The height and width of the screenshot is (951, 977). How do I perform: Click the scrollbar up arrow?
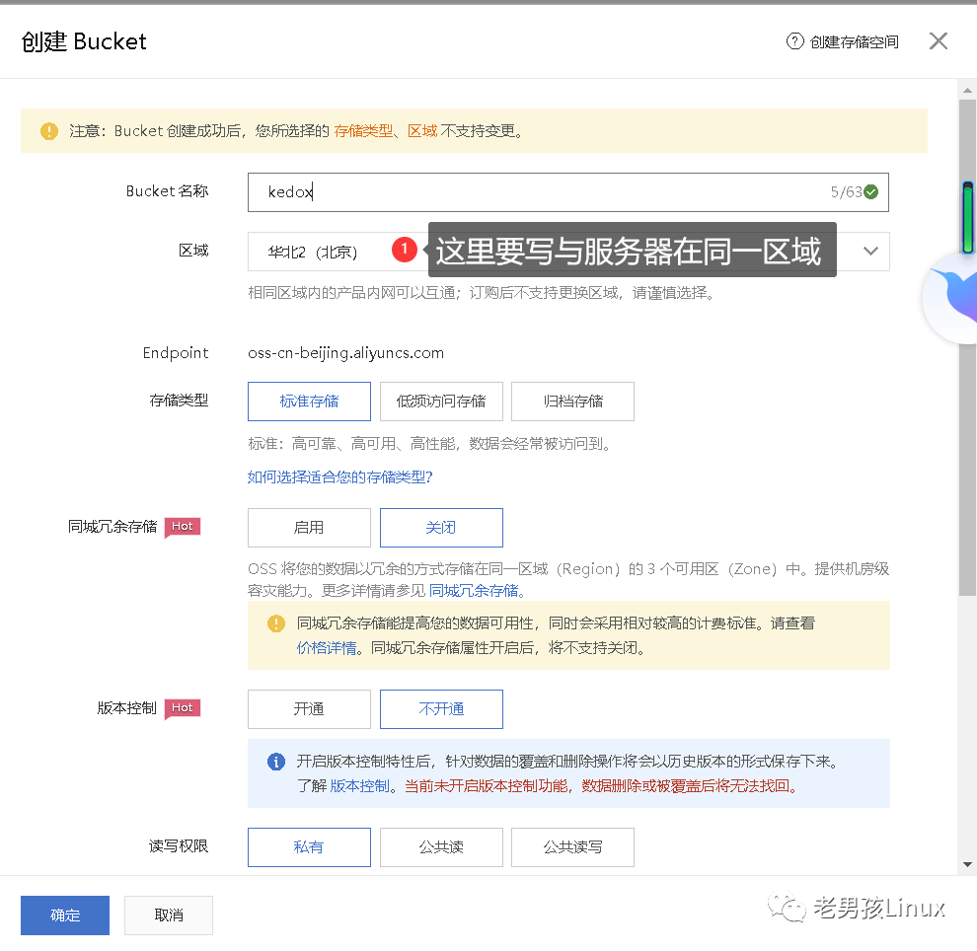pyautogui.click(x=967, y=91)
